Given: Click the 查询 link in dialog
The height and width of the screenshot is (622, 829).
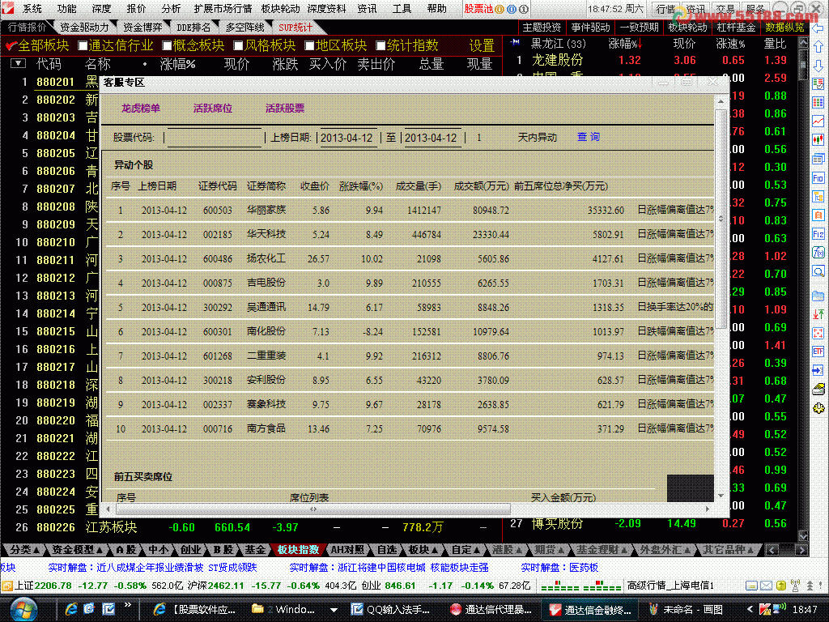Looking at the screenshot, I should [588, 137].
